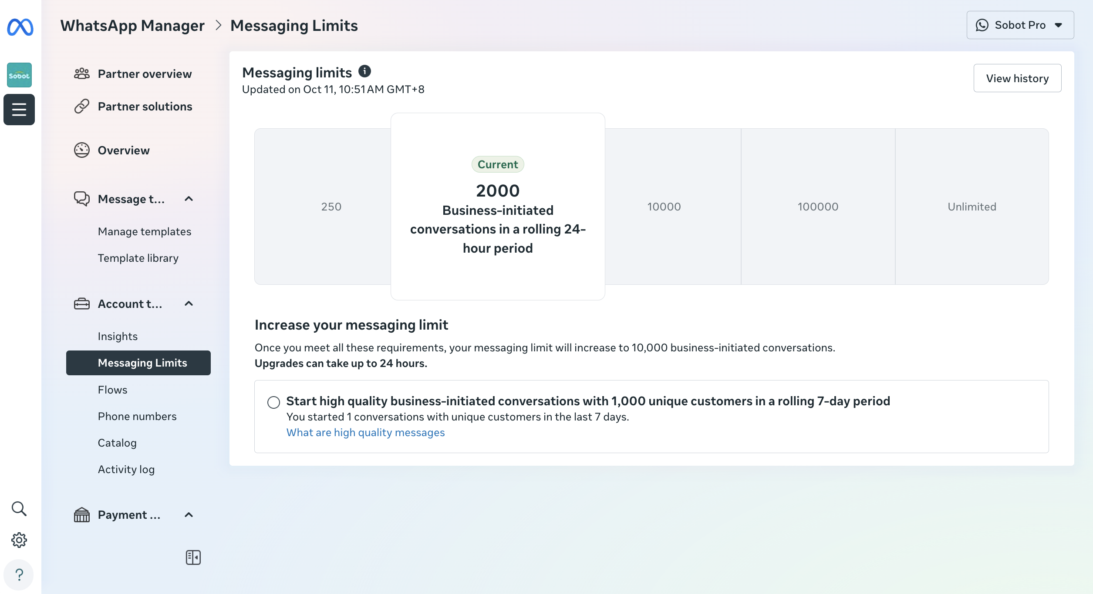Go to WhatsApp Manager via breadcrumb
Screen dimensions: 1093x594
[132, 25]
